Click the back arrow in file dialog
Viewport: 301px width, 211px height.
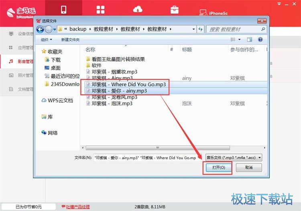pos(40,29)
